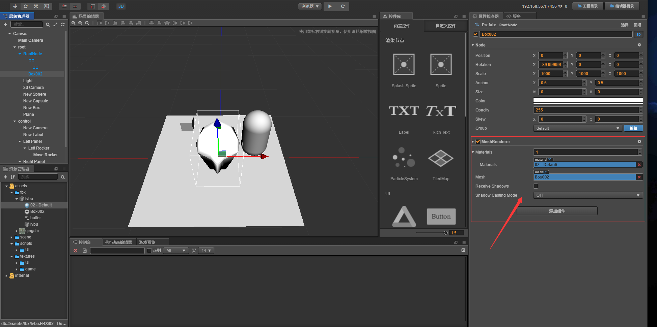Open the Group default dropdown
Image resolution: width=657 pixels, height=327 pixels.
(x=578, y=128)
